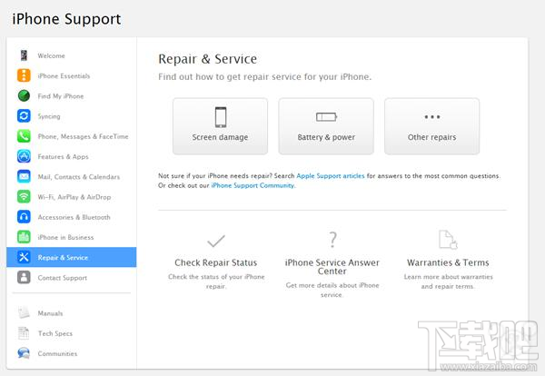Open Contact Support in the sidebar
This screenshot has width=545, height=376.
63,278
